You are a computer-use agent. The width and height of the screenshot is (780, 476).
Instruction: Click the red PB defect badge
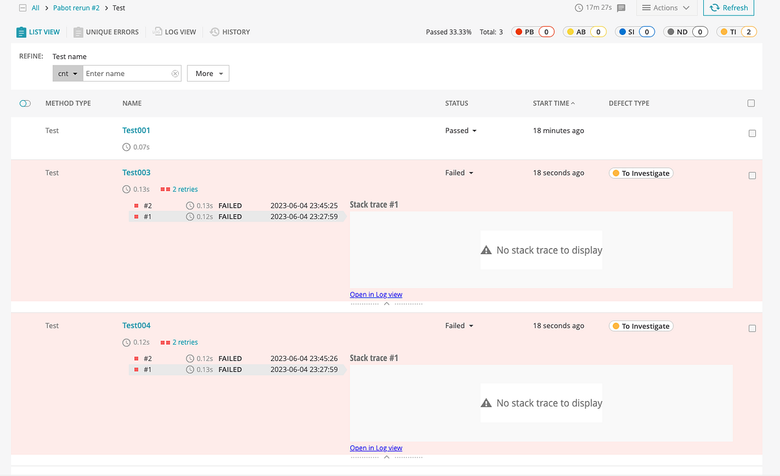pos(533,31)
